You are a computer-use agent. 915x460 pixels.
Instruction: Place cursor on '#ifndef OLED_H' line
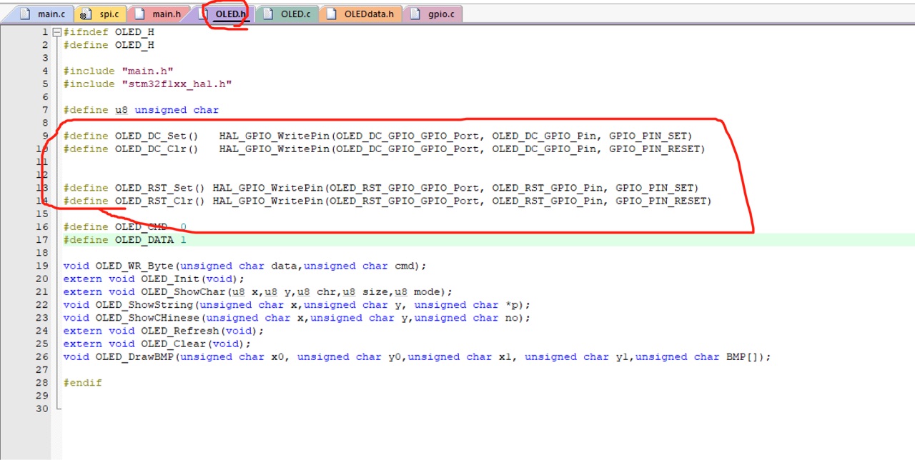pos(109,32)
